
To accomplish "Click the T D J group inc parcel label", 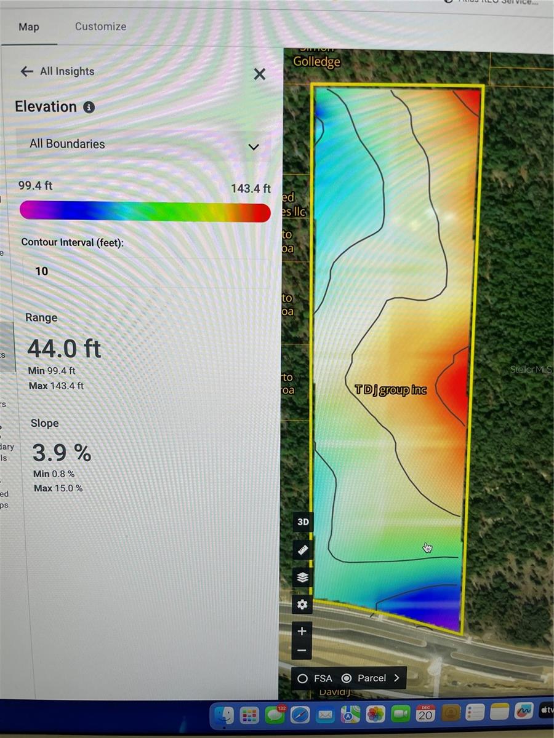I will click(390, 390).
